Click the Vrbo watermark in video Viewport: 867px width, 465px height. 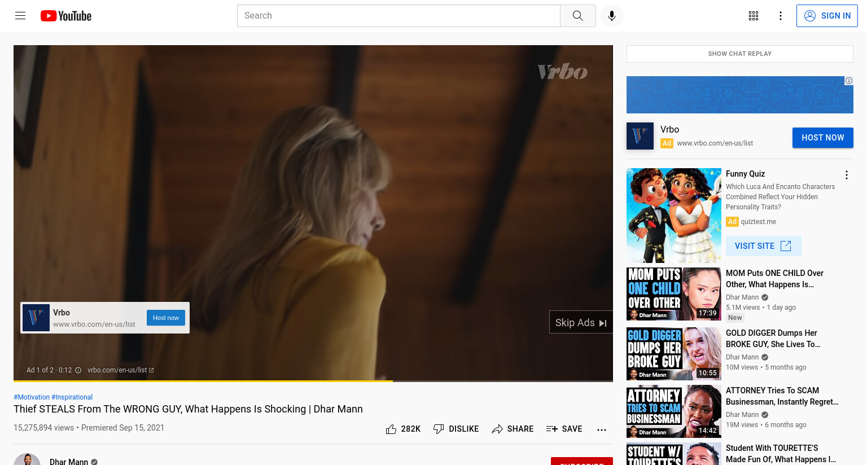[562, 72]
